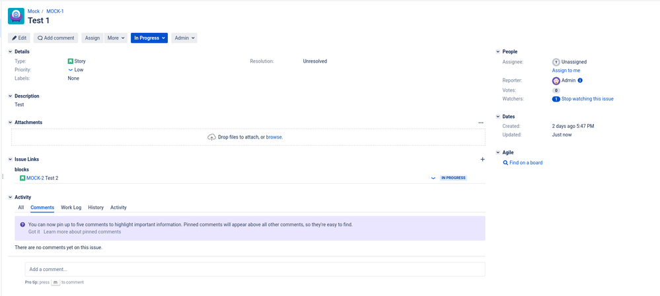
Task: Collapse the Agile section
Action: [x=498, y=153]
